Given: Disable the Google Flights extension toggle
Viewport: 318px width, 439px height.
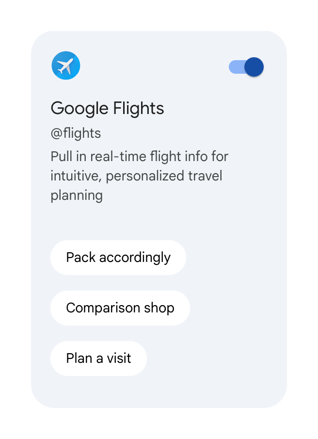Looking at the screenshot, I should coord(246,67).
